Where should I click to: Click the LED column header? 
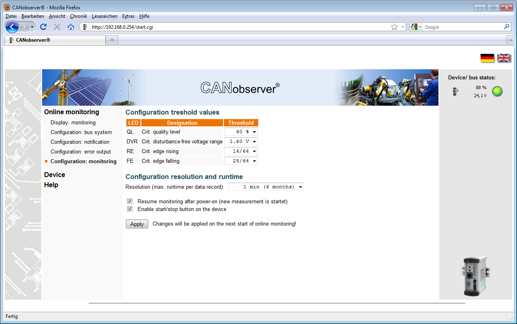(133, 123)
